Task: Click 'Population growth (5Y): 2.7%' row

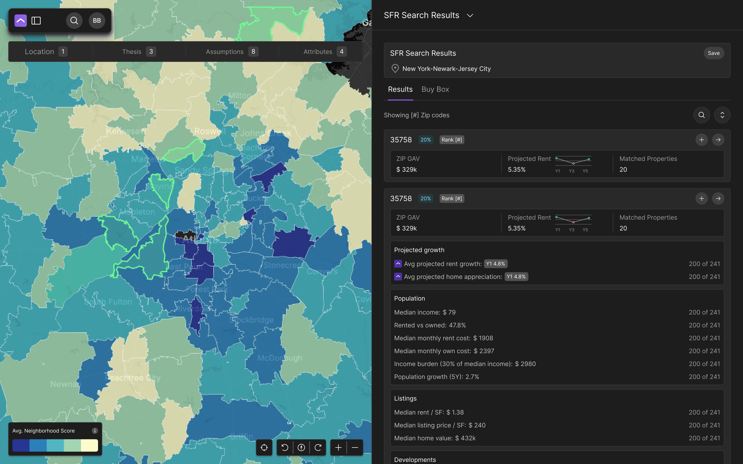Action: (x=557, y=377)
